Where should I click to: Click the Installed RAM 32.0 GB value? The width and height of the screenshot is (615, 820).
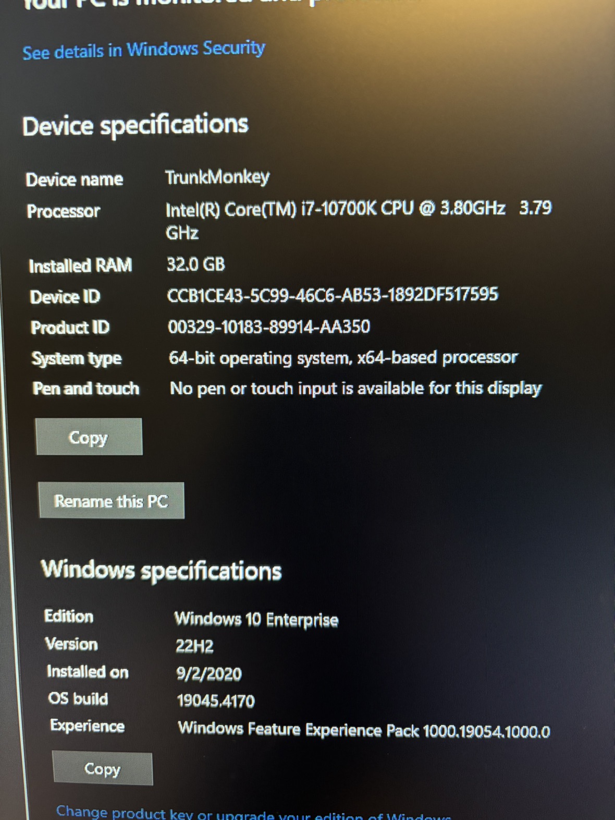click(196, 264)
